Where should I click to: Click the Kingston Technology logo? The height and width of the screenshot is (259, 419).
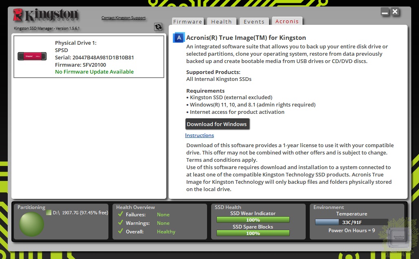click(x=45, y=15)
